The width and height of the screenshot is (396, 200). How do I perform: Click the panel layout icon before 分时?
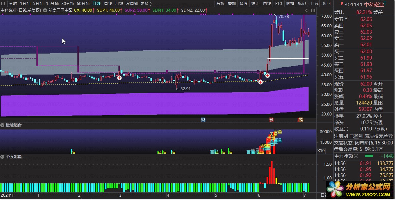(3, 4)
